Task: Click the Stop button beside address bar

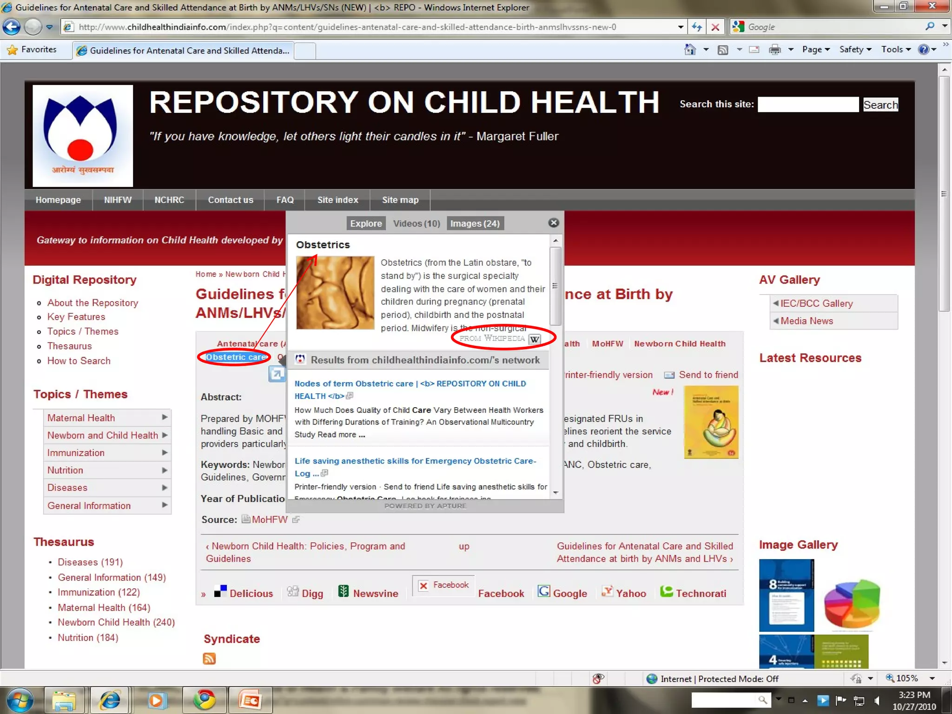Action: (x=715, y=27)
